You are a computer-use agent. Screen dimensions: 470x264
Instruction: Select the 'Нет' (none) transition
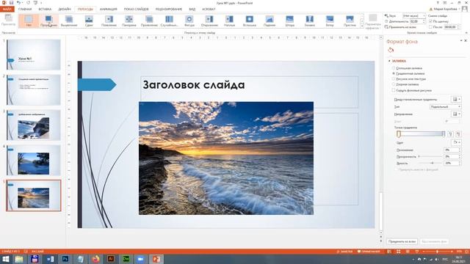pos(29,21)
